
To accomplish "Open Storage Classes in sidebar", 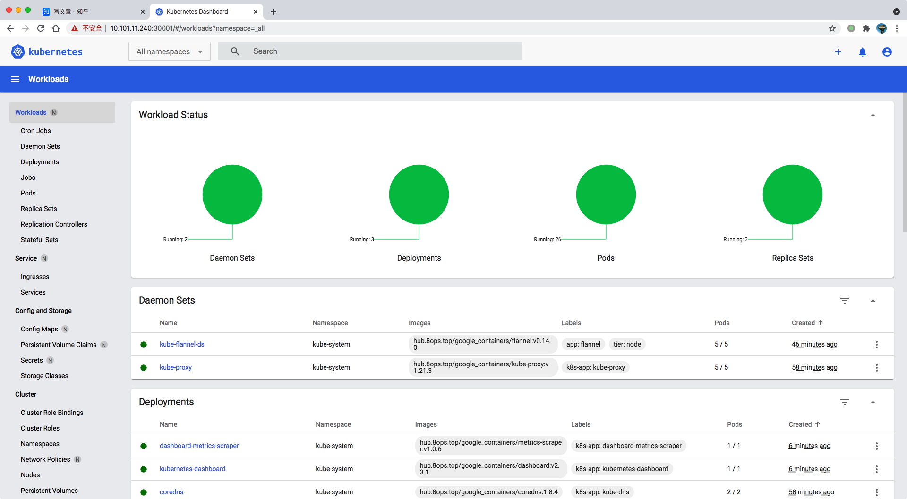I will coord(44,376).
